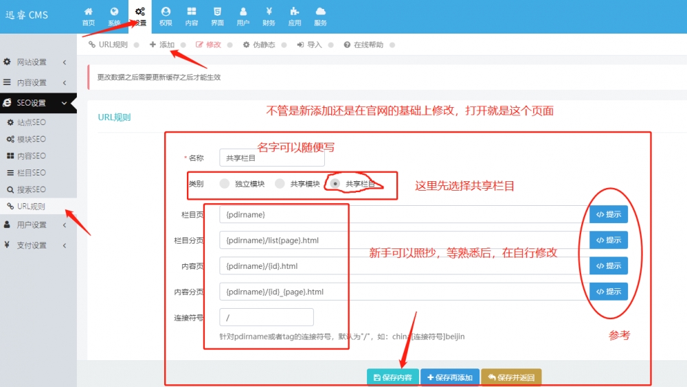Expand the 内容设置 sidebar menu

pyautogui.click(x=38, y=82)
